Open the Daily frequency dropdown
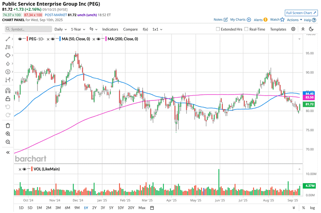 coord(60,29)
